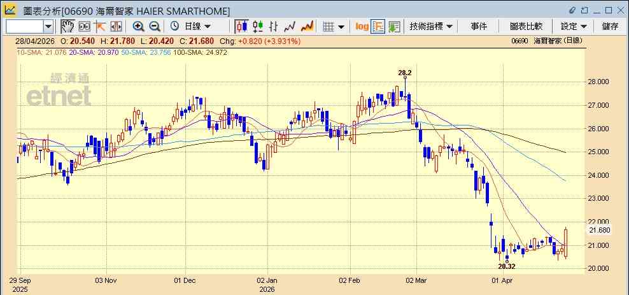Open the stock code combo box arrow
This screenshot has height=295, width=629.
click(48, 27)
